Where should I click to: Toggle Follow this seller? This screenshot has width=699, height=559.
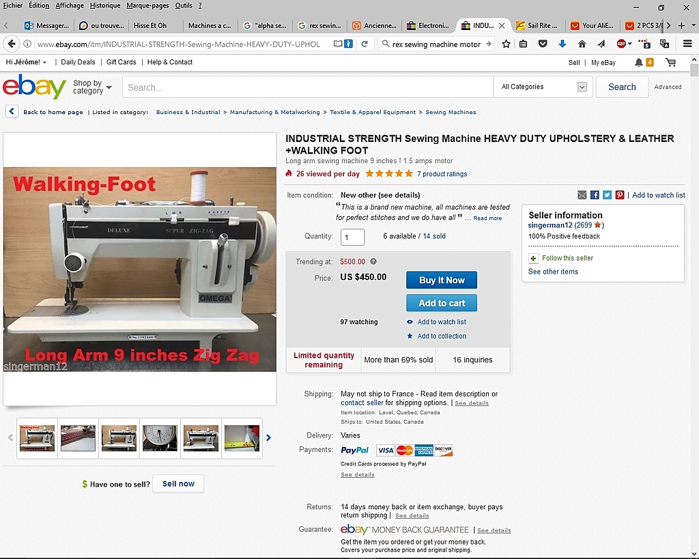(561, 258)
